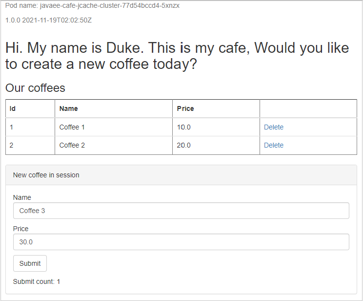Click the Duke cafe greeting heading
The width and height of the screenshot is (363, 301).
(x=177, y=56)
